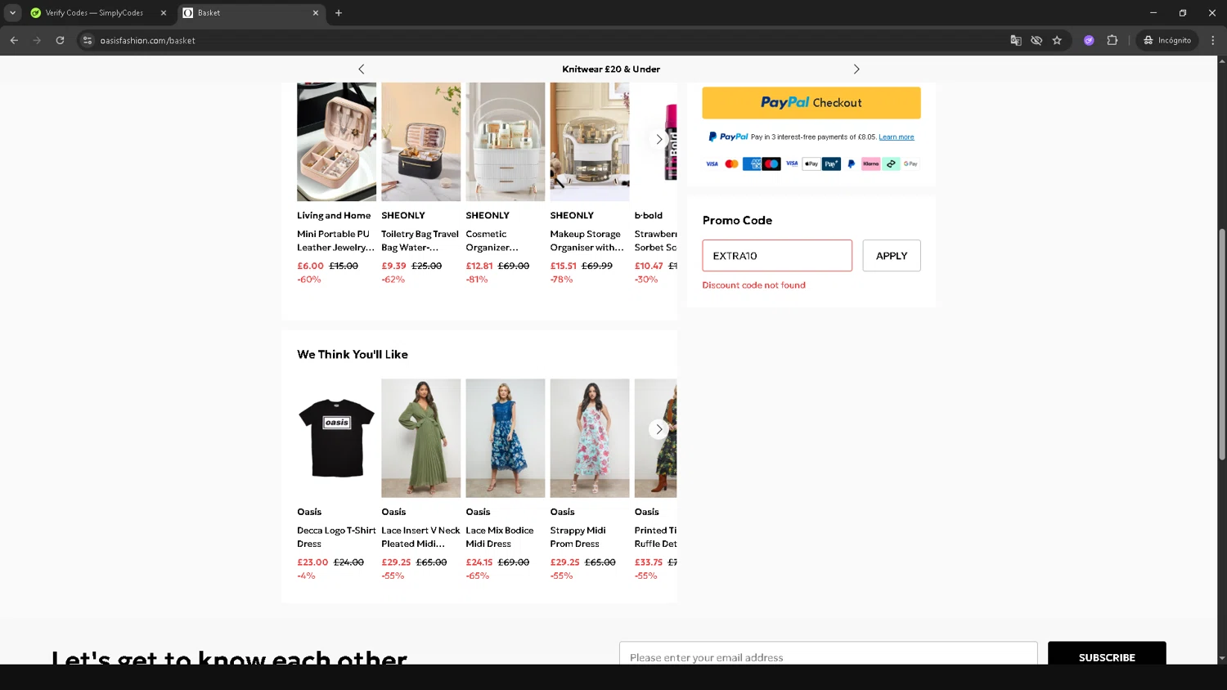The height and width of the screenshot is (690, 1227).
Task: Open Decca Logo T-Shirt Dress image
Action: [x=336, y=438]
